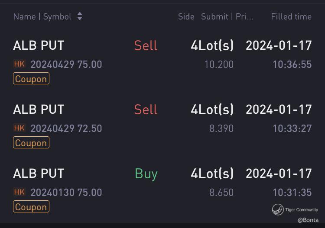
Task: Click the @Bonta username link
Action: tap(308, 220)
